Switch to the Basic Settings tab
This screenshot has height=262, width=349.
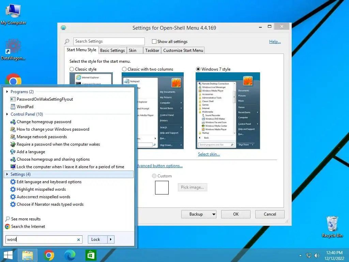tap(112, 50)
